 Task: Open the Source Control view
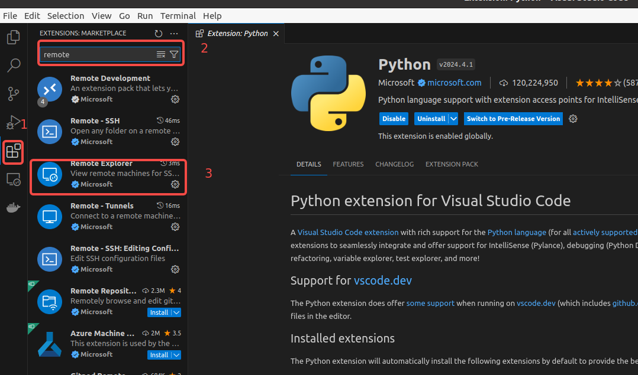13,94
